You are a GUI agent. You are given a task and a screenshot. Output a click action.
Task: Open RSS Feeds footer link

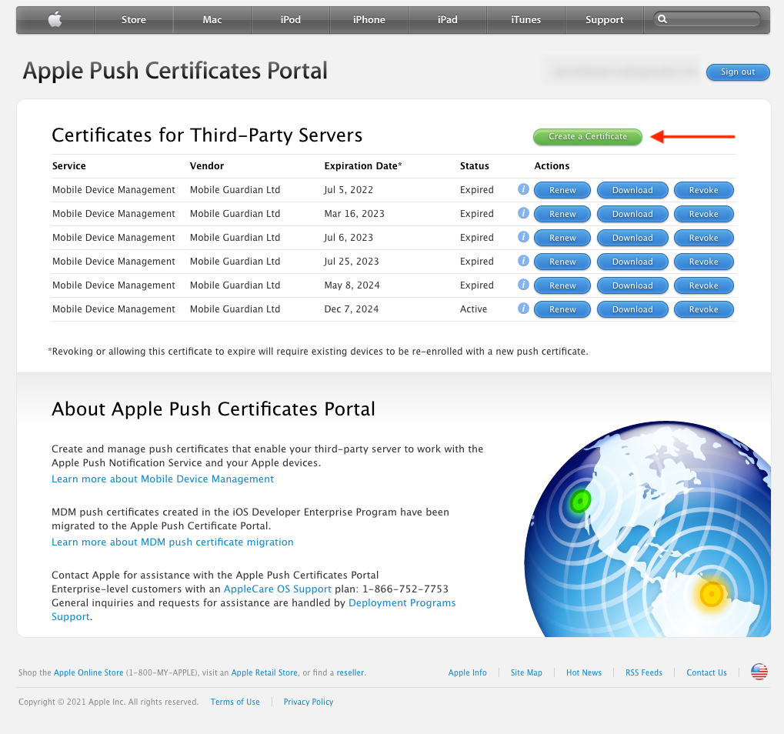[643, 672]
